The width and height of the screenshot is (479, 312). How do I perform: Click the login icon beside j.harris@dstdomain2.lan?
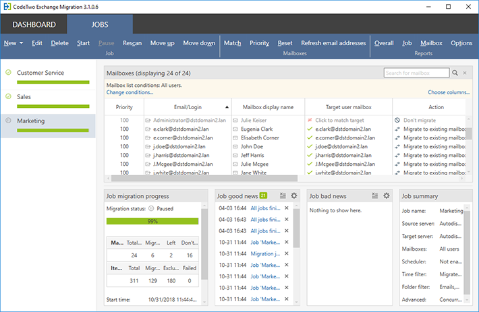[x=148, y=155]
